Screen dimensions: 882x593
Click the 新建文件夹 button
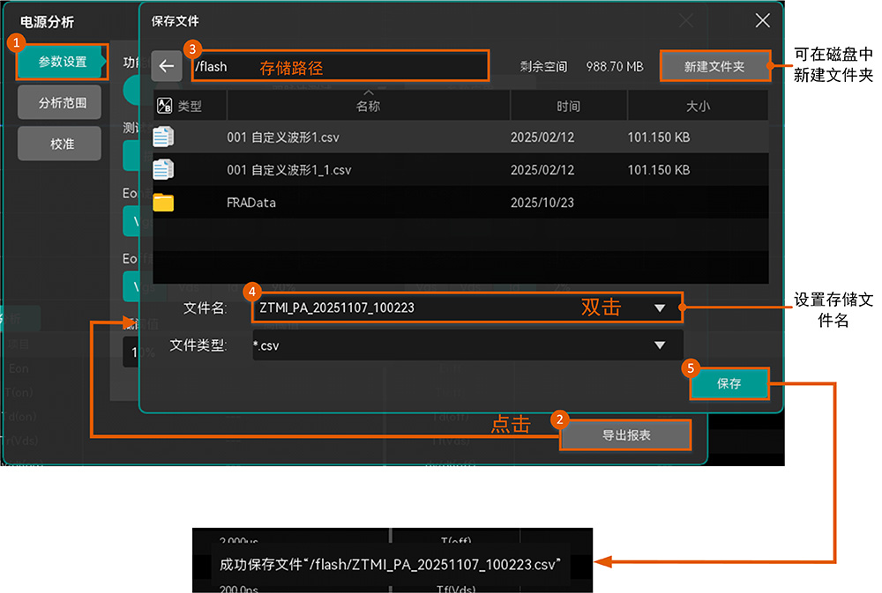point(714,66)
